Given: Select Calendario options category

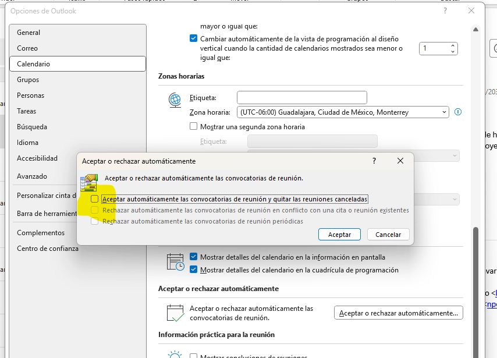Looking at the screenshot, I should (77, 63).
